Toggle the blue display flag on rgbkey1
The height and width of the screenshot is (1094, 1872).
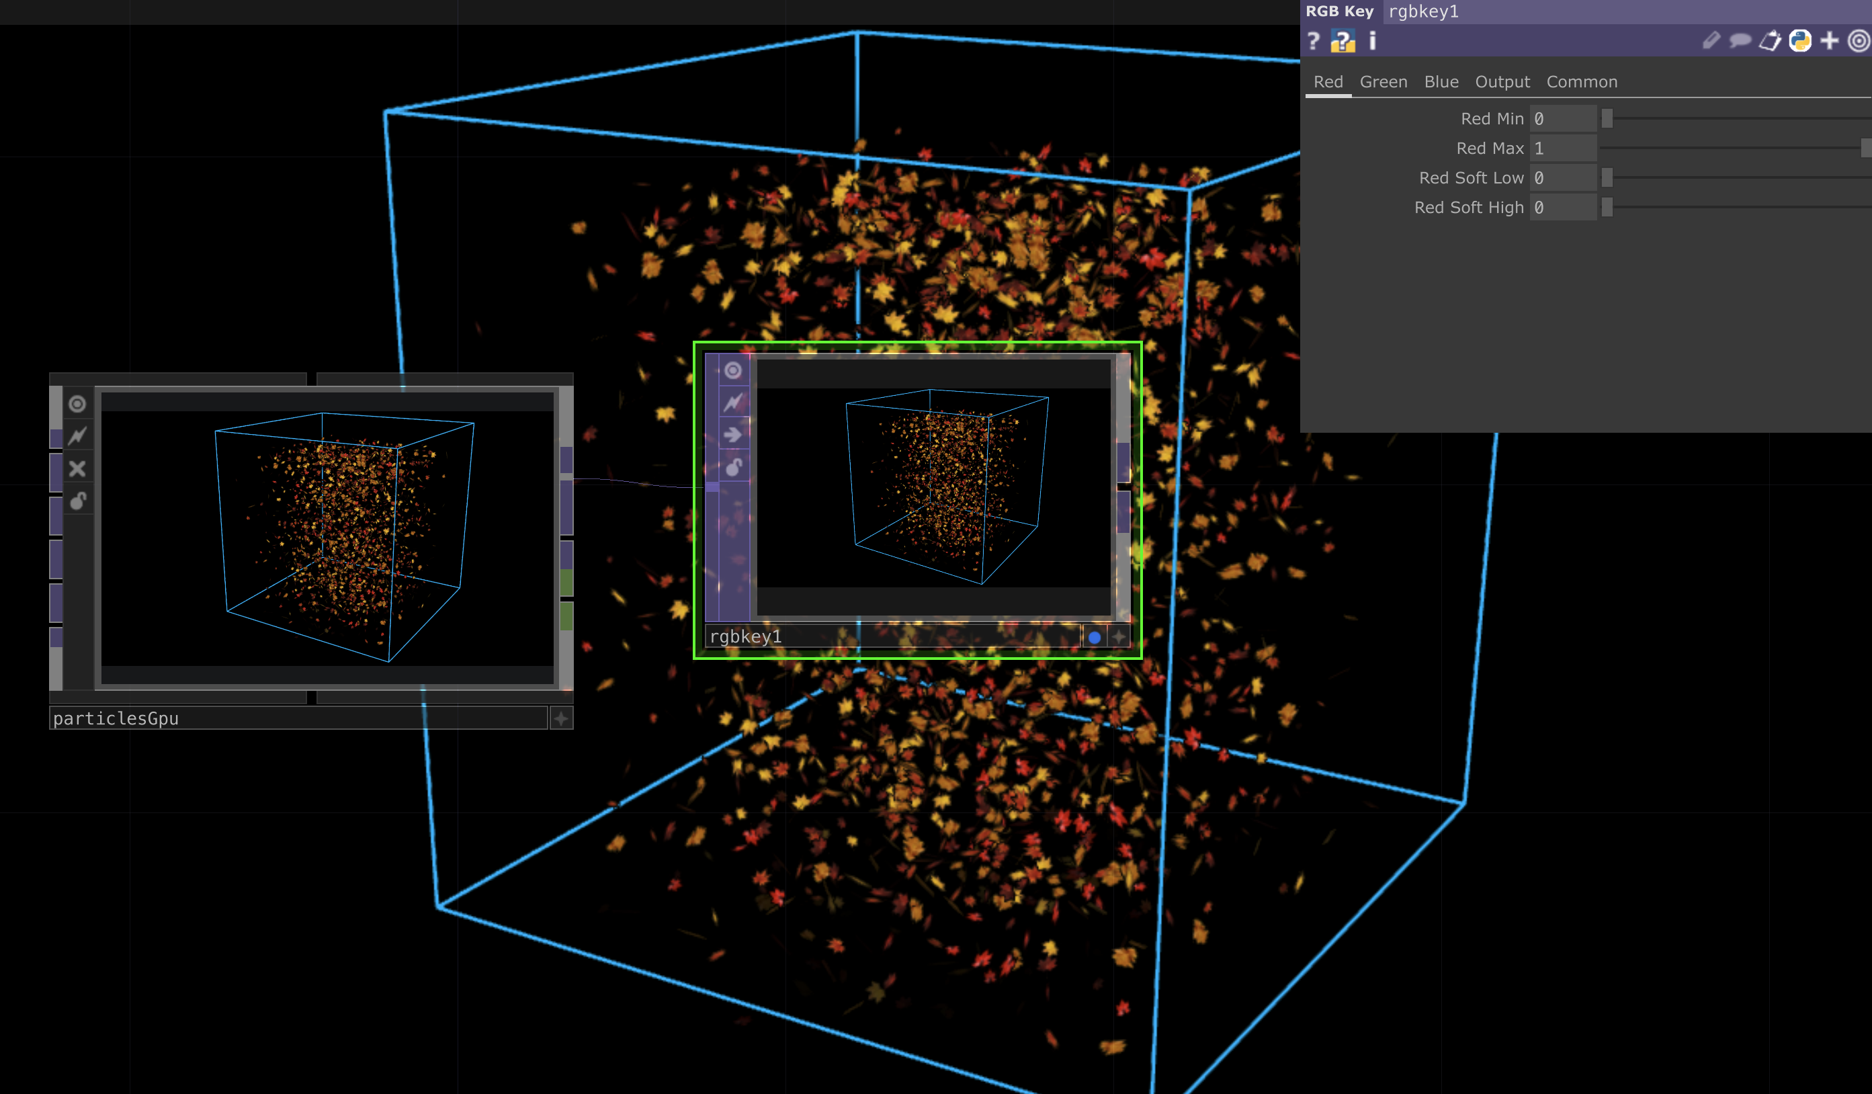click(1094, 637)
